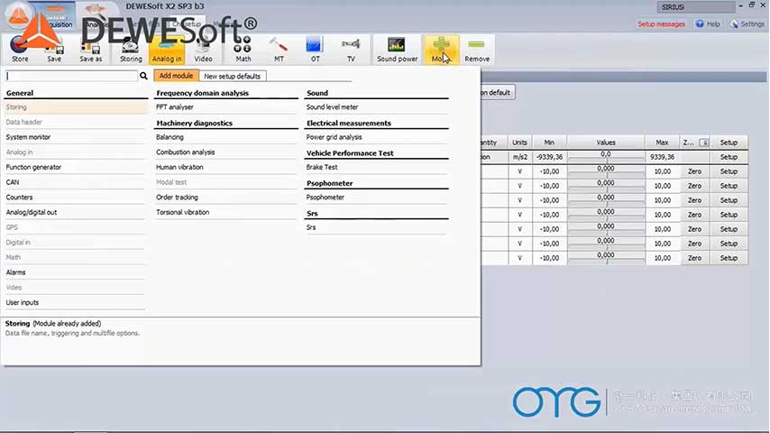Add Brake Test module
Viewport: 770px width, 433px height.
[376, 167]
